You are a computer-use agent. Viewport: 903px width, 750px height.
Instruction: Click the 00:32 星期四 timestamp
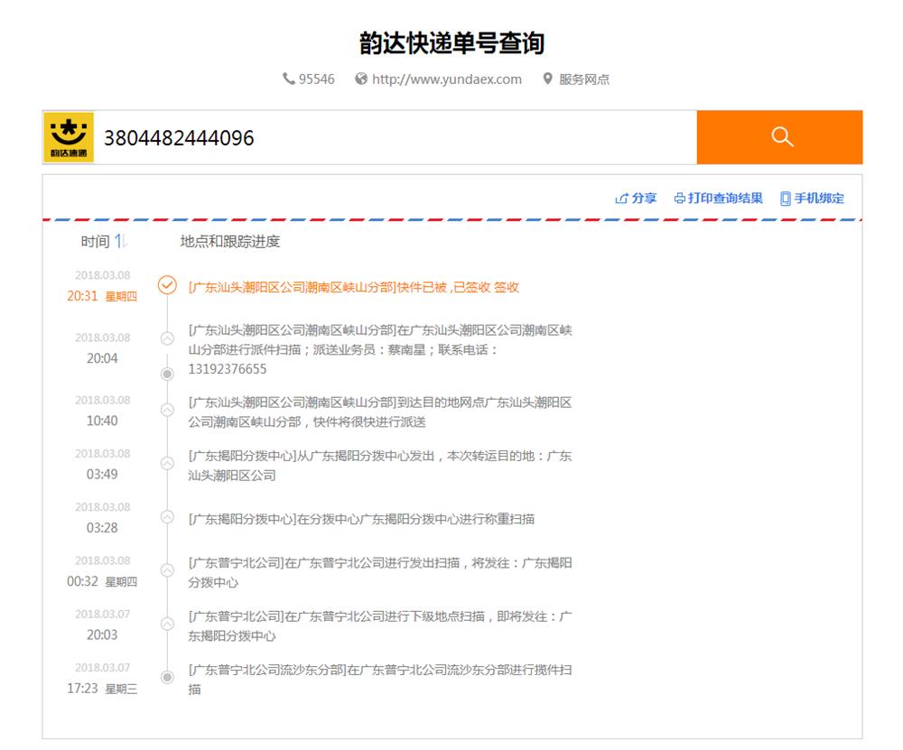102,581
